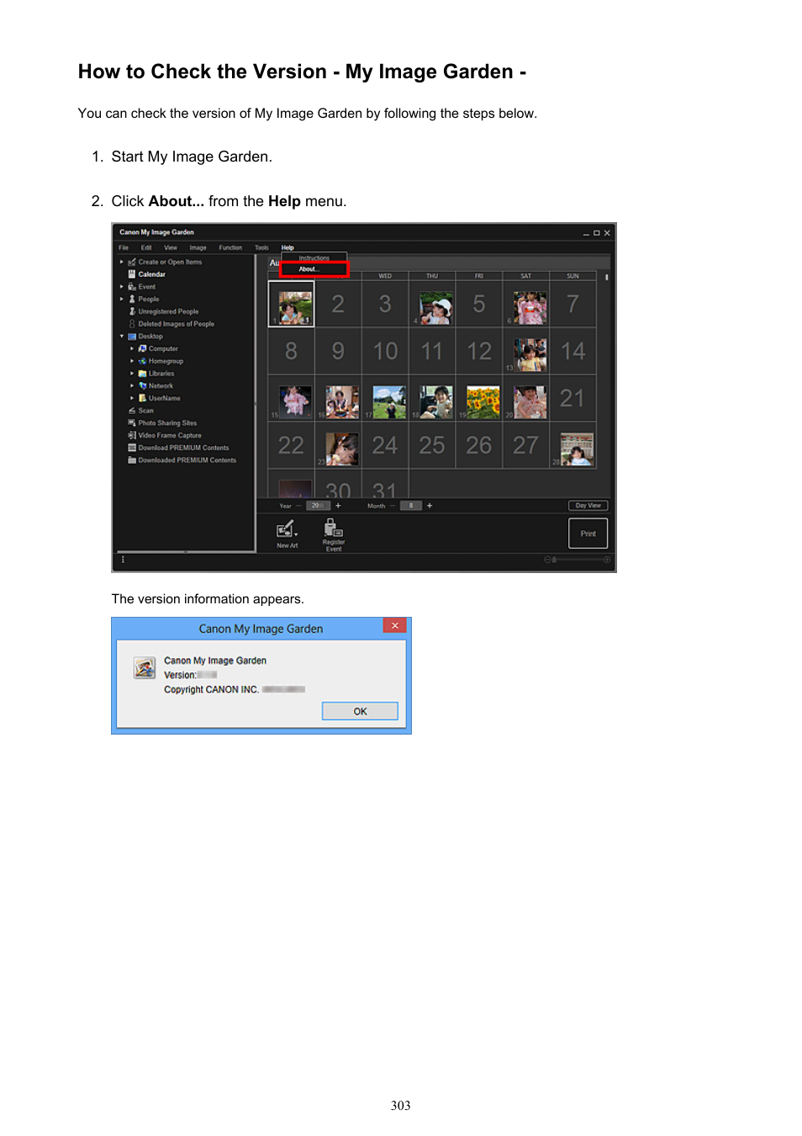Click the Network icon under Desktop

(143, 385)
